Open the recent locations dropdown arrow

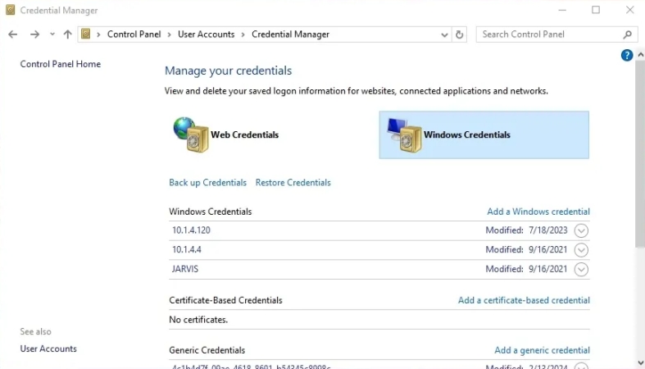52,34
